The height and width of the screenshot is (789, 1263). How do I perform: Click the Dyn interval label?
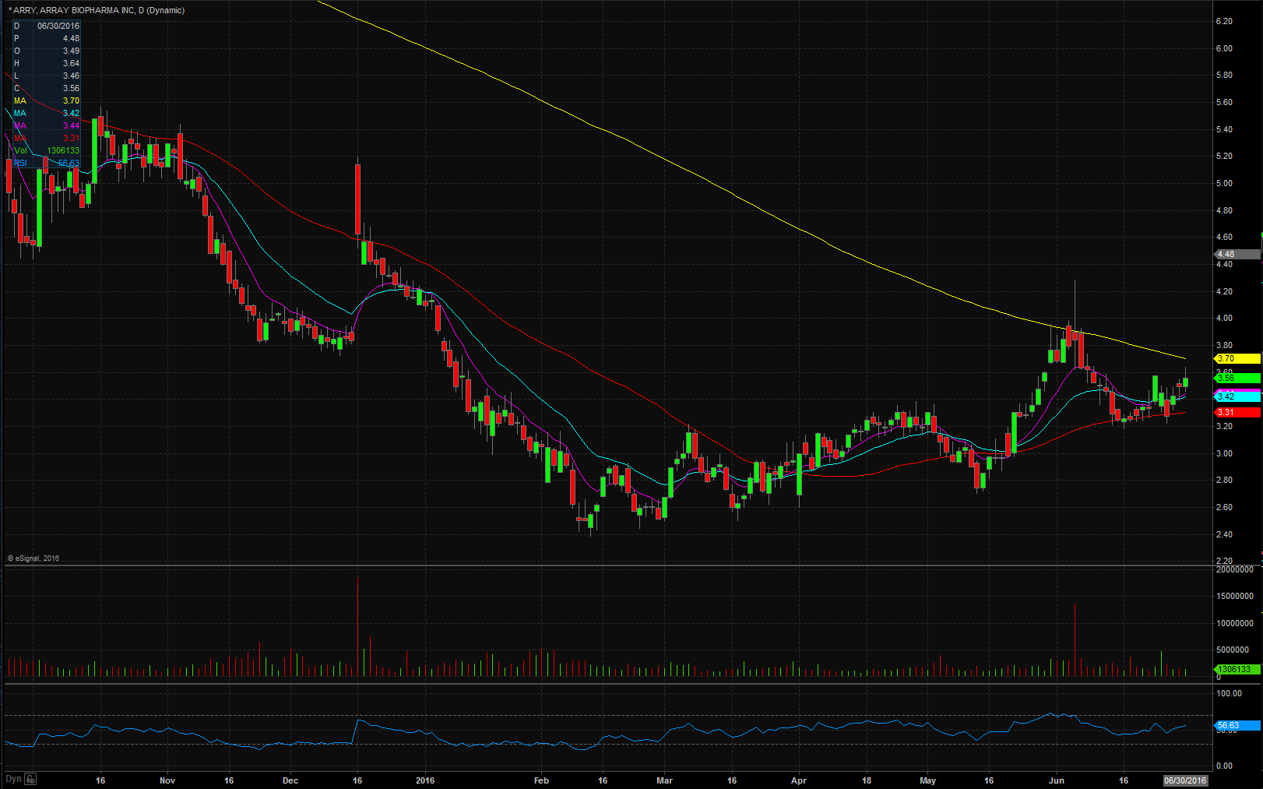tap(13, 779)
